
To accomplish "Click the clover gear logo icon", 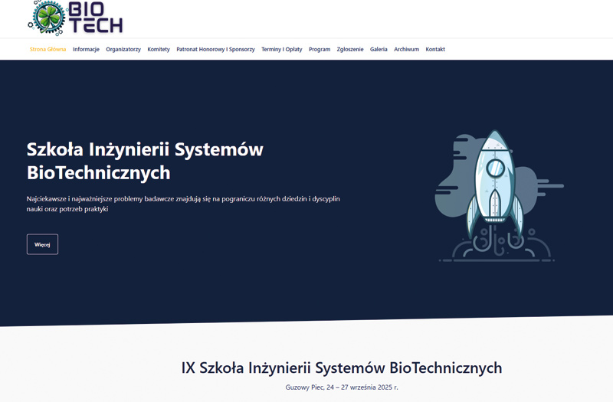I will (x=48, y=18).
